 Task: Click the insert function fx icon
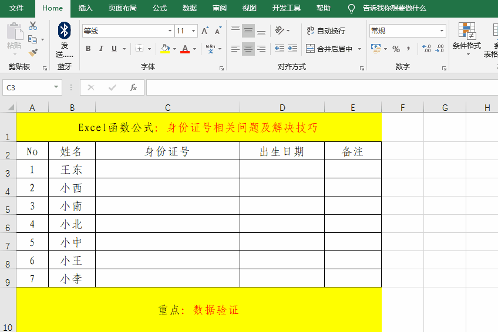pos(133,87)
